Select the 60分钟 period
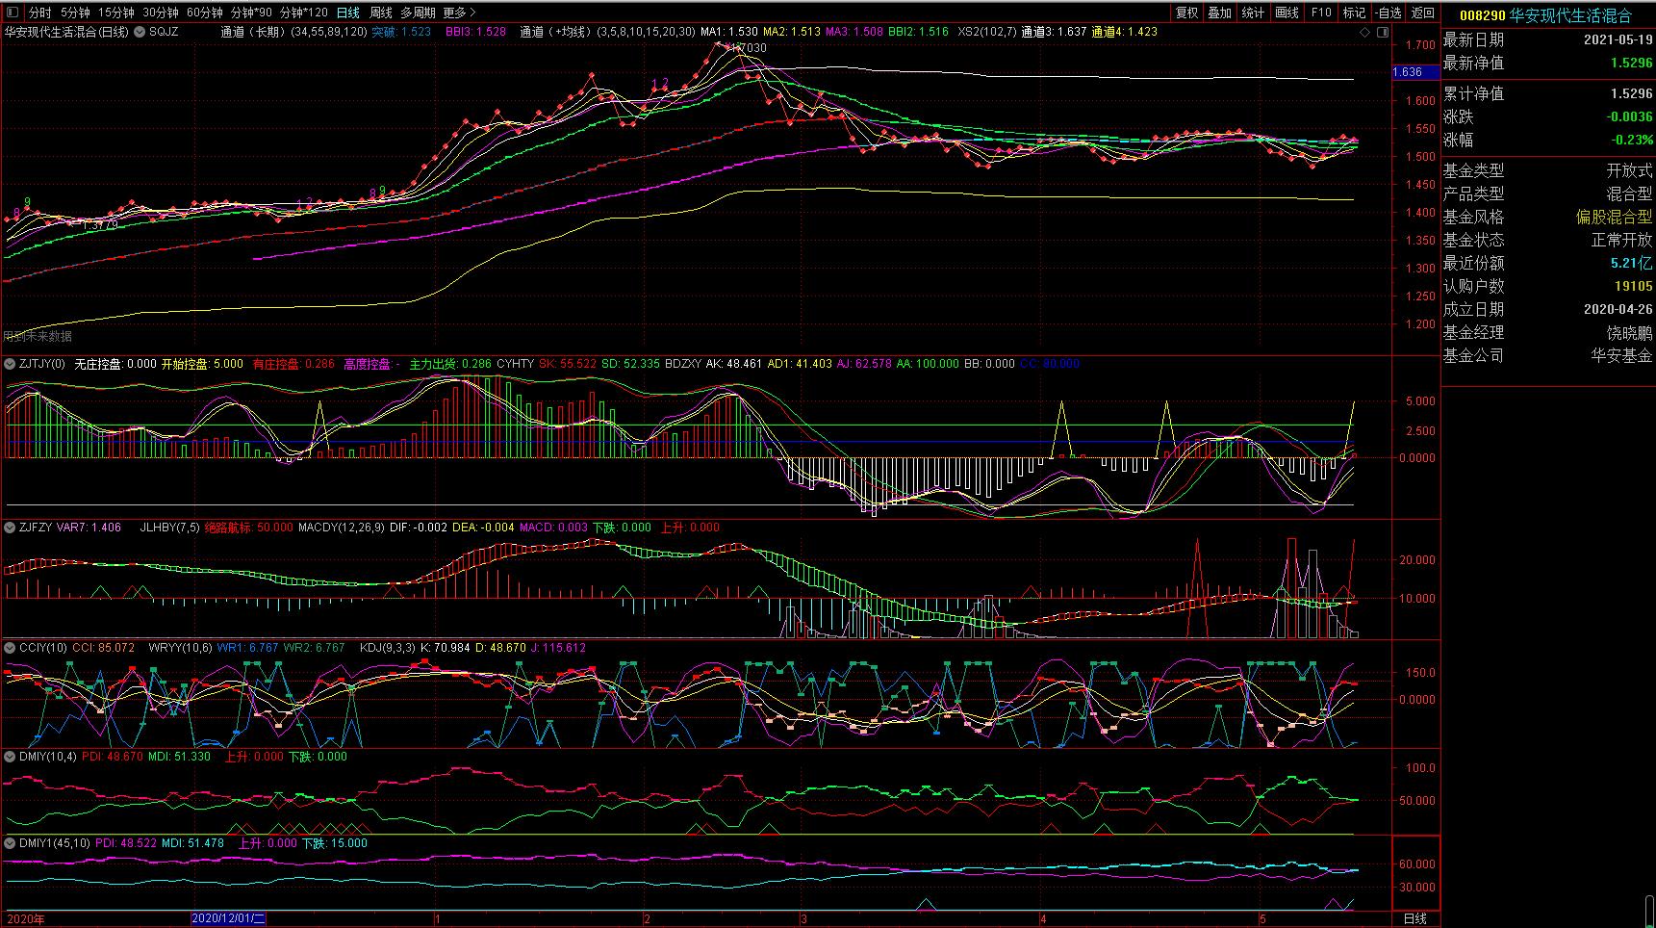 pos(205,13)
